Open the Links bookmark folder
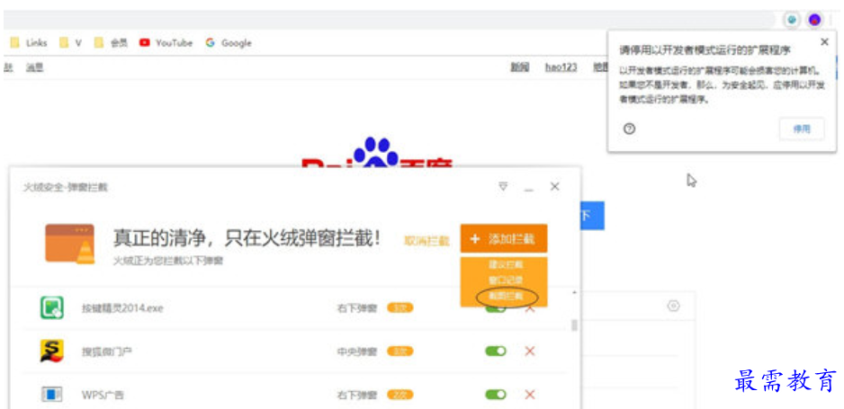844x409 pixels. [x=29, y=43]
